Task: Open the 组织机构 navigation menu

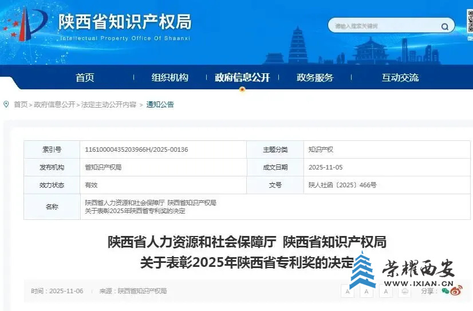Action: (170, 78)
